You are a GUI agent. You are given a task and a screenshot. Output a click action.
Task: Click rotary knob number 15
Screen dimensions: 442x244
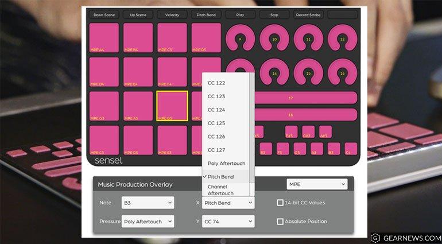pyautogui.click(x=308, y=72)
